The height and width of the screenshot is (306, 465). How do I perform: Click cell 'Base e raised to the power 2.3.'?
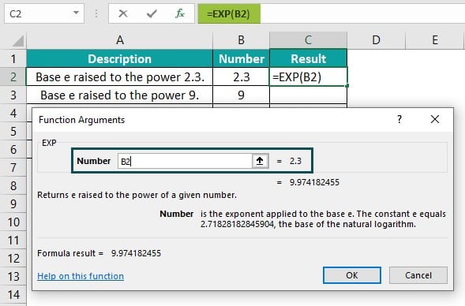[x=119, y=77]
